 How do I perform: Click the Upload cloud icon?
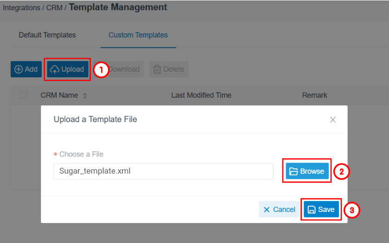tap(55, 69)
